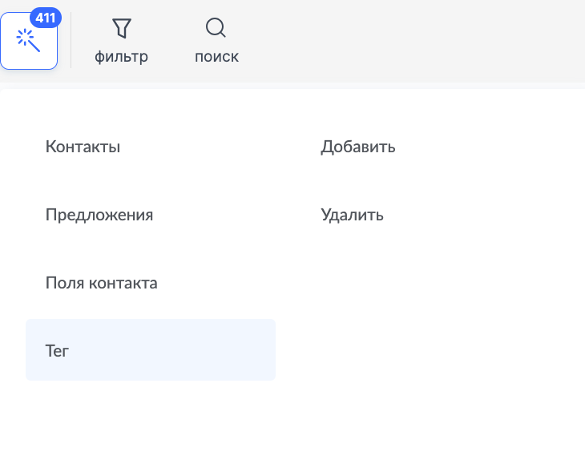Choose the Добавить submenu option
The image size is (585, 468).
[x=358, y=147]
